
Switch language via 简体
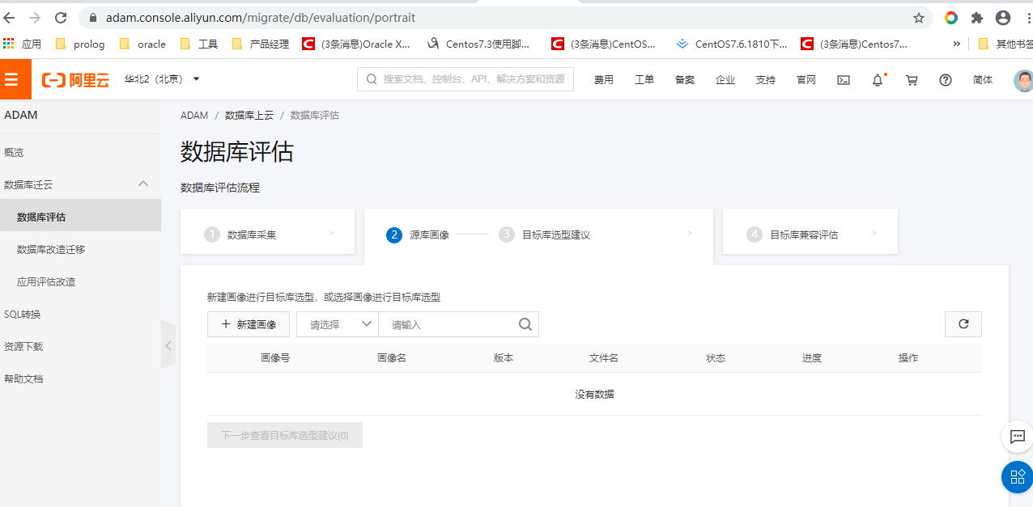[x=983, y=80]
